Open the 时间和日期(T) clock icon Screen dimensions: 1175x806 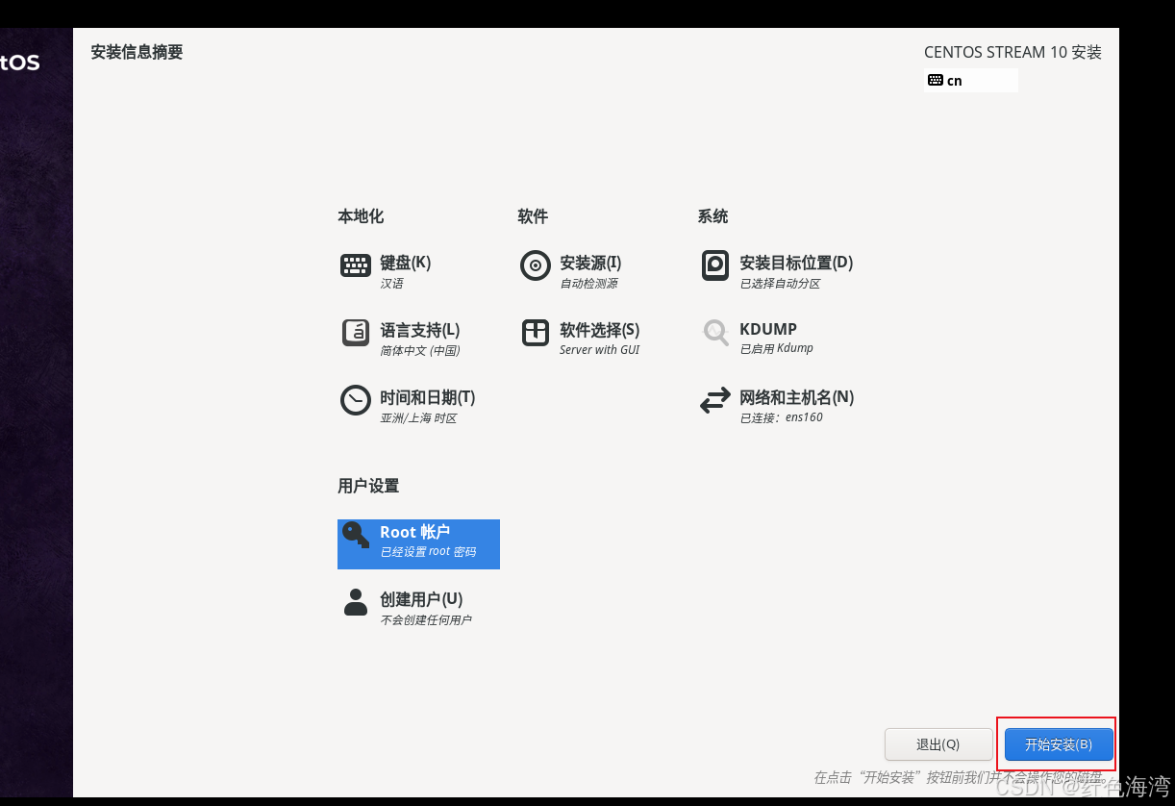pyautogui.click(x=356, y=400)
